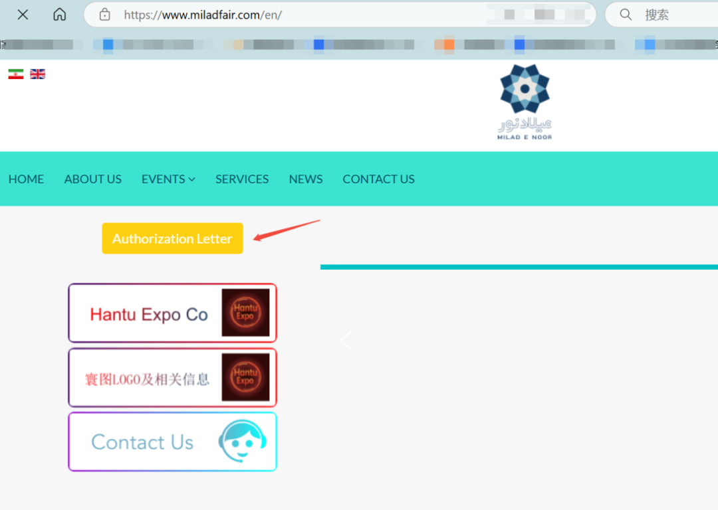The height and width of the screenshot is (510, 718).
Task: Open the site security padlock in address bar
Action: click(104, 14)
